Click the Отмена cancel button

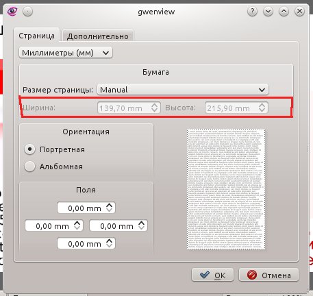[x=268, y=275]
